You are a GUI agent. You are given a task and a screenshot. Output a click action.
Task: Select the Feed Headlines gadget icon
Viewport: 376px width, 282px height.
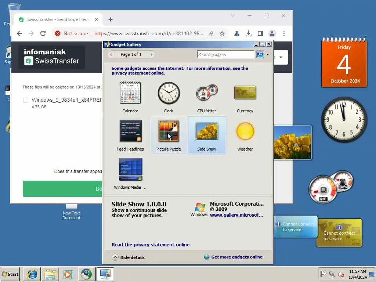click(130, 131)
